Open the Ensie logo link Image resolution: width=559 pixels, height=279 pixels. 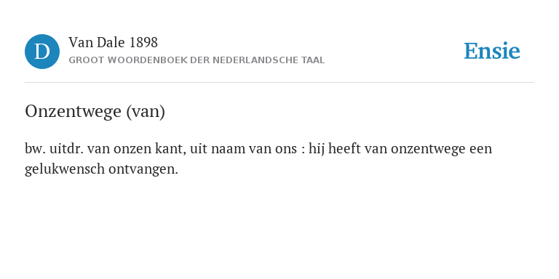coord(492,51)
